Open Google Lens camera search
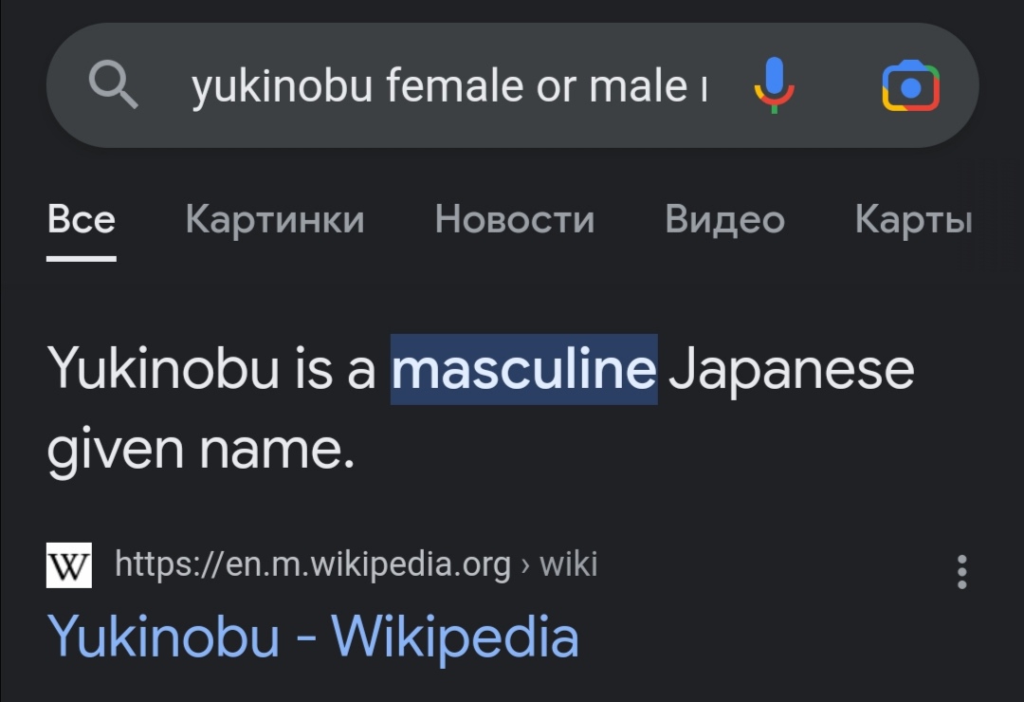Viewport: 1024px width, 702px height. coord(911,85)
